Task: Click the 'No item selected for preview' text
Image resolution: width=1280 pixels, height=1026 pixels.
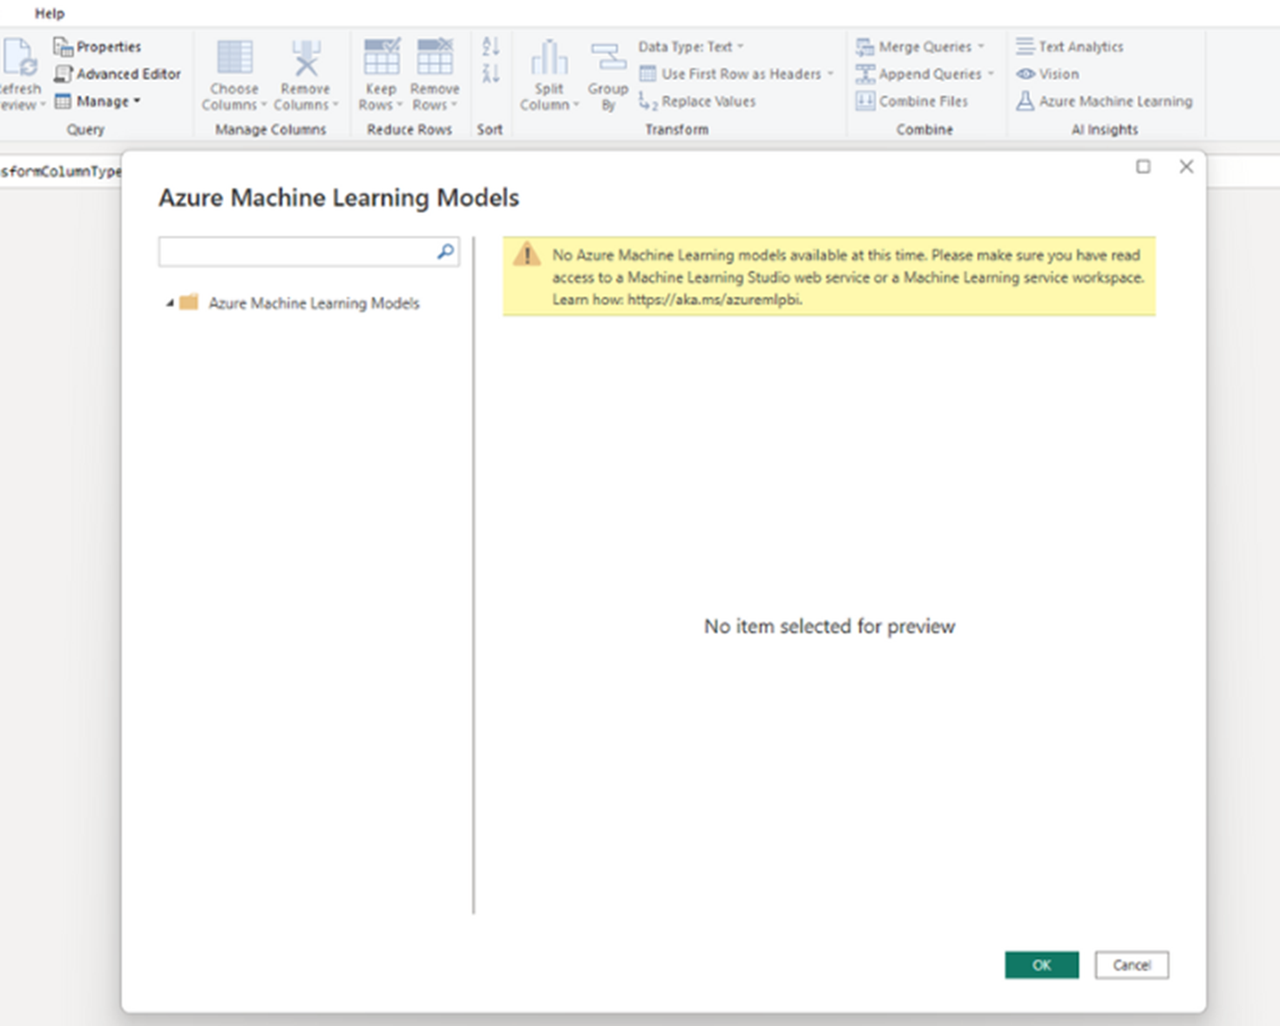Action: (x=830, y=626)
